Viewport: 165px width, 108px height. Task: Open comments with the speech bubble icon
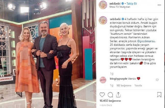click(x=110, y=95)
